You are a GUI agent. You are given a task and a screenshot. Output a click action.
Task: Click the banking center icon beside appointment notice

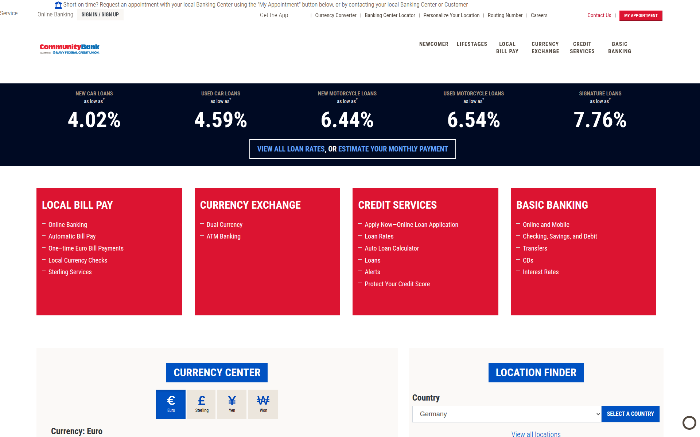(58, 5)
